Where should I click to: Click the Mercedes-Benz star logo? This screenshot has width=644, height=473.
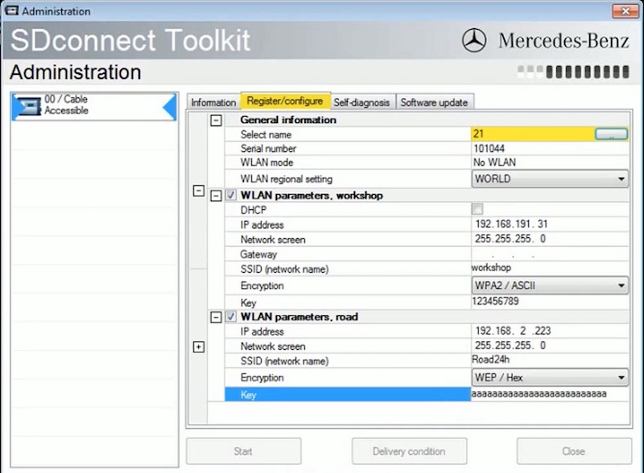point(474,39)
